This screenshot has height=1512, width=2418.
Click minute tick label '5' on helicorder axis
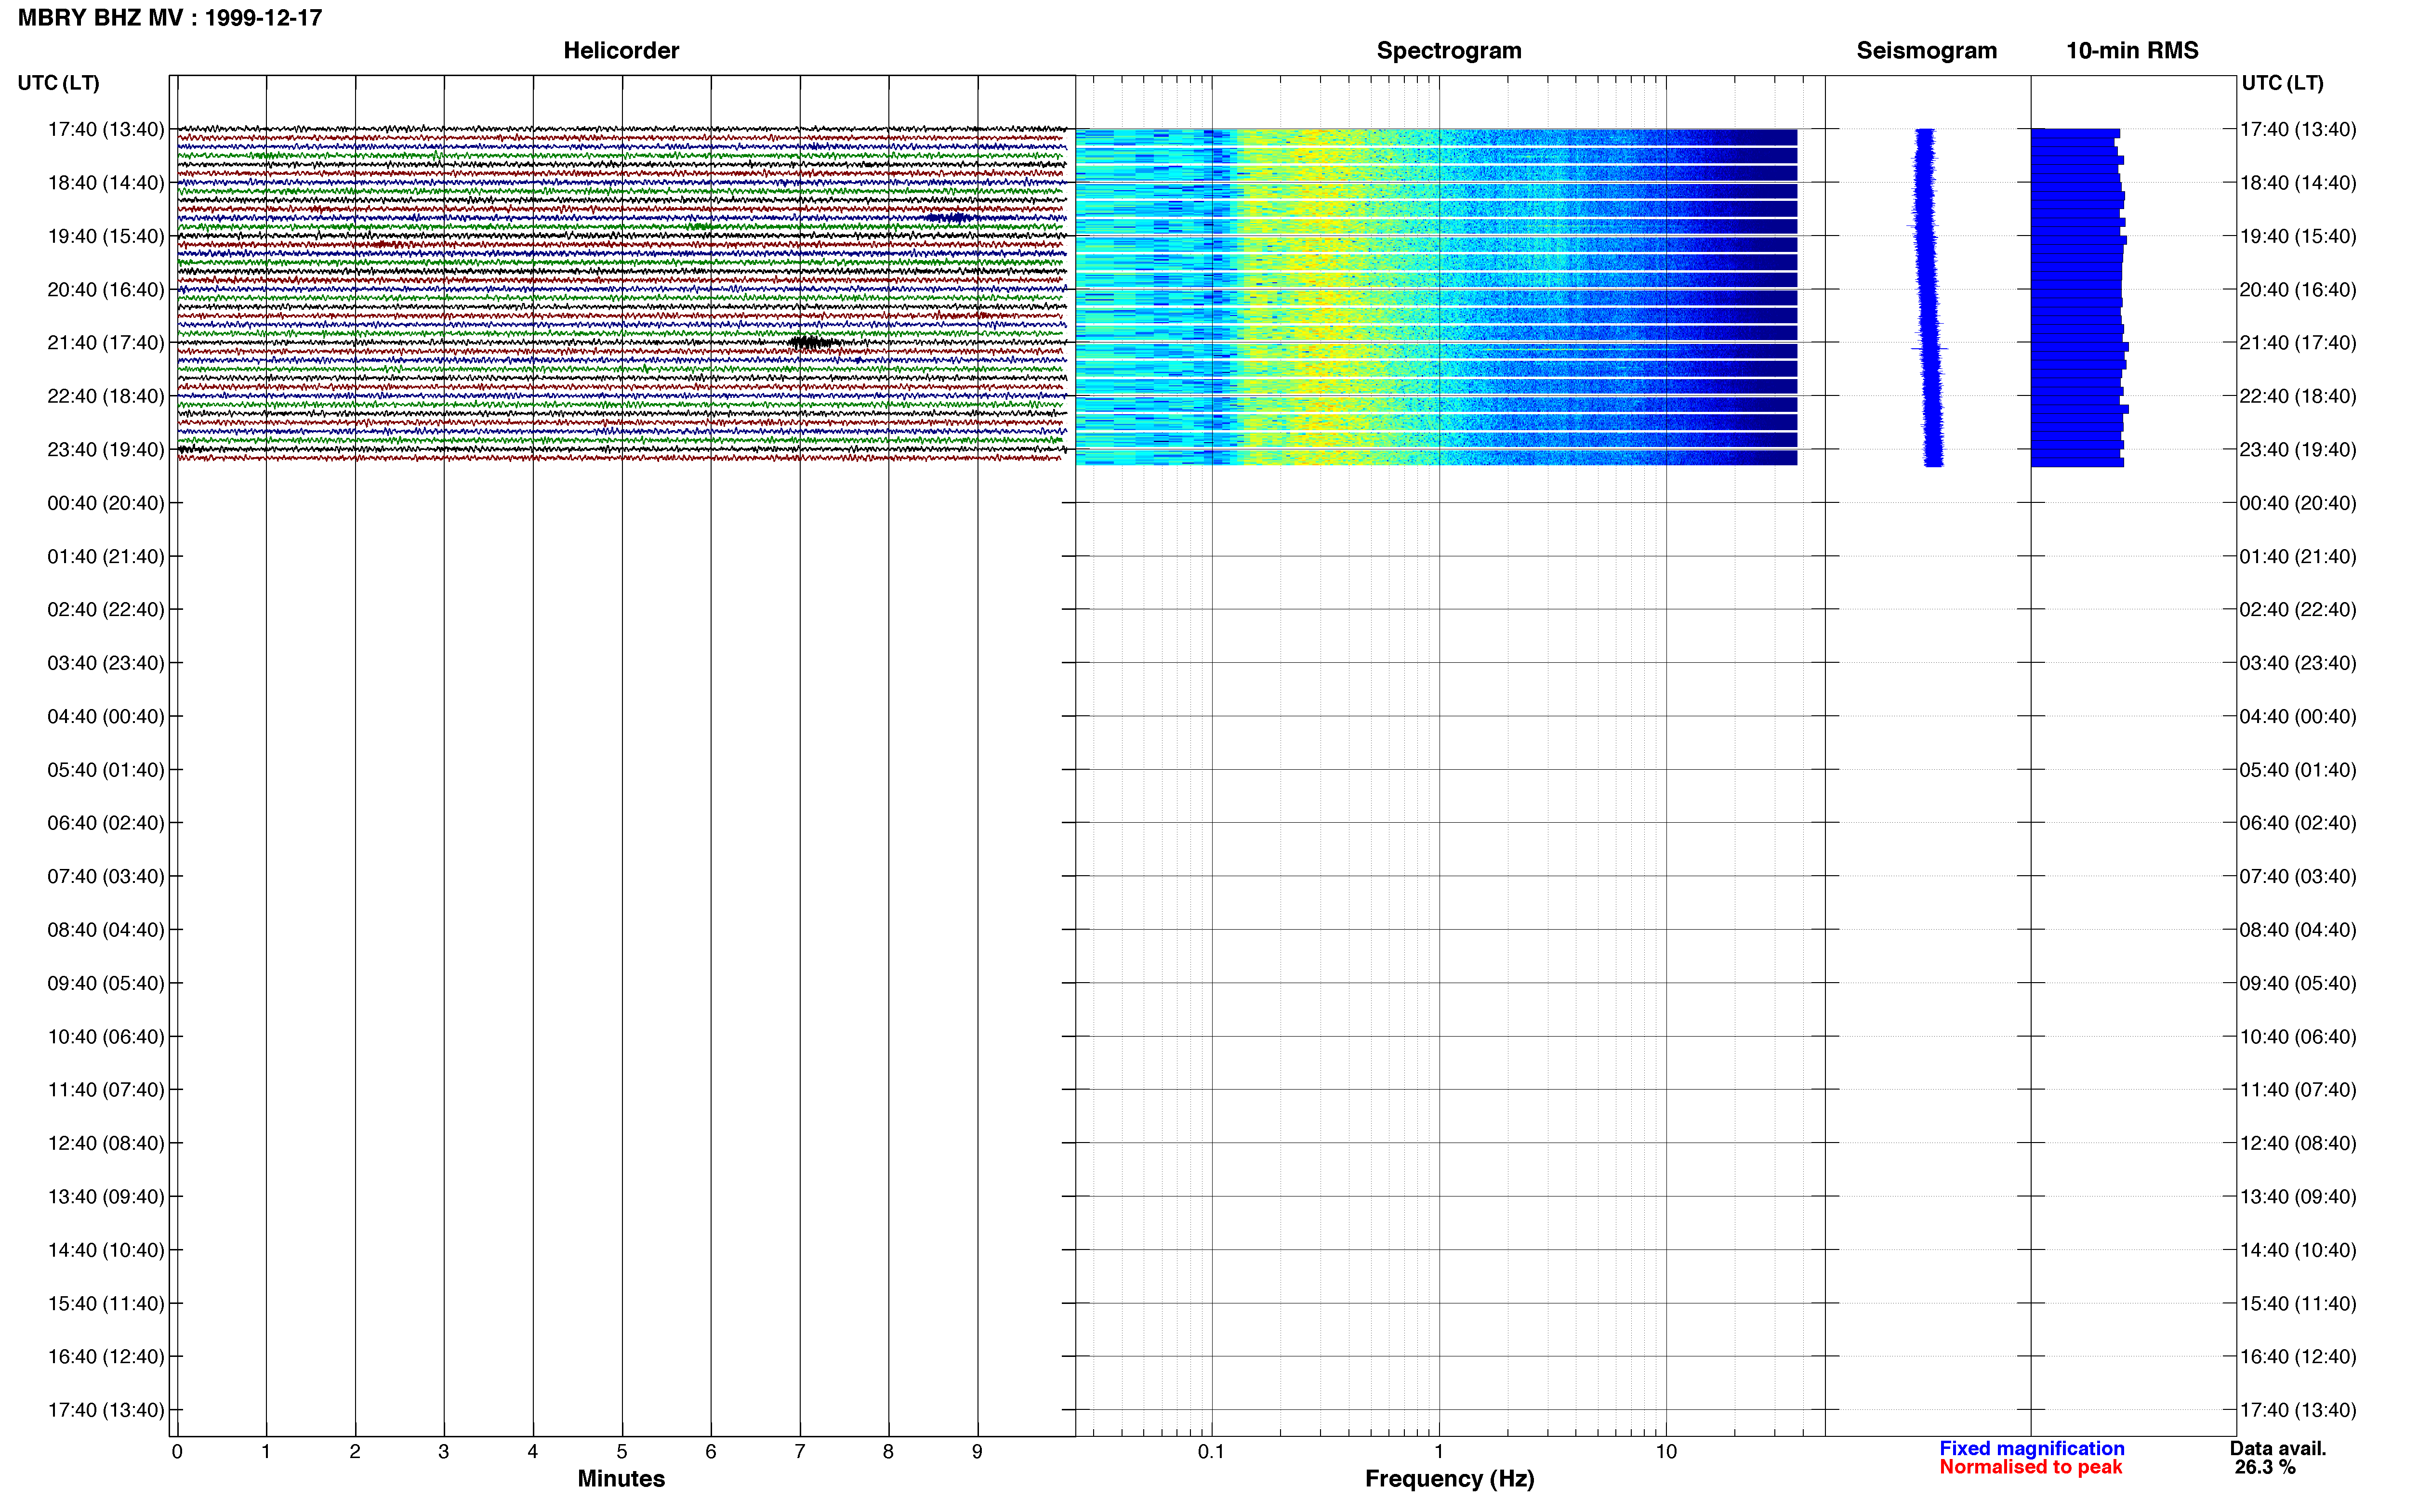[x=622, y=1452]
